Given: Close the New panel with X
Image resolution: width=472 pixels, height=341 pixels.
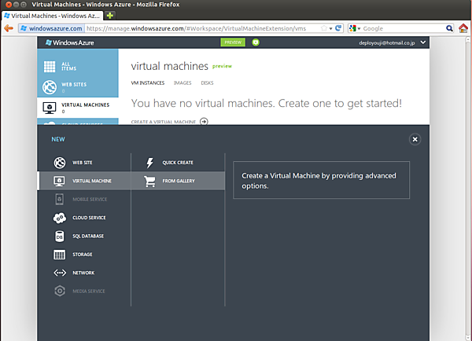Looking at the screenshot, I should 415,139.
